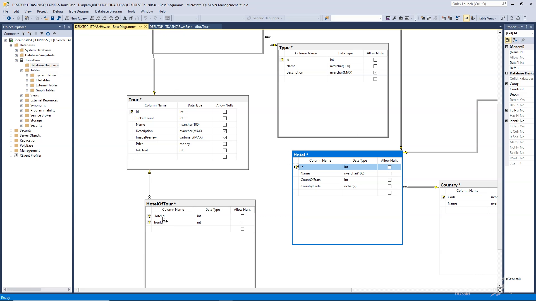Toggle Allow Nulls for Type Description column
Image resolution: width=536 pixels, height=301 pixels.
click(375, 72)
